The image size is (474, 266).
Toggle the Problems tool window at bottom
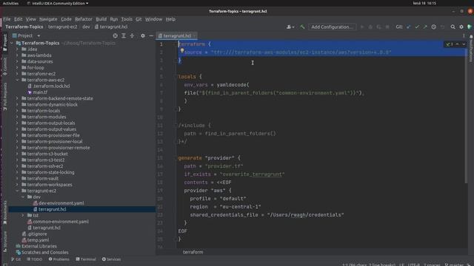(x=59, y=259)
